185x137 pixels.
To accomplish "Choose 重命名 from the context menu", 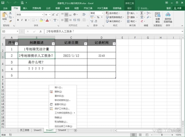I will coord(59,96).
